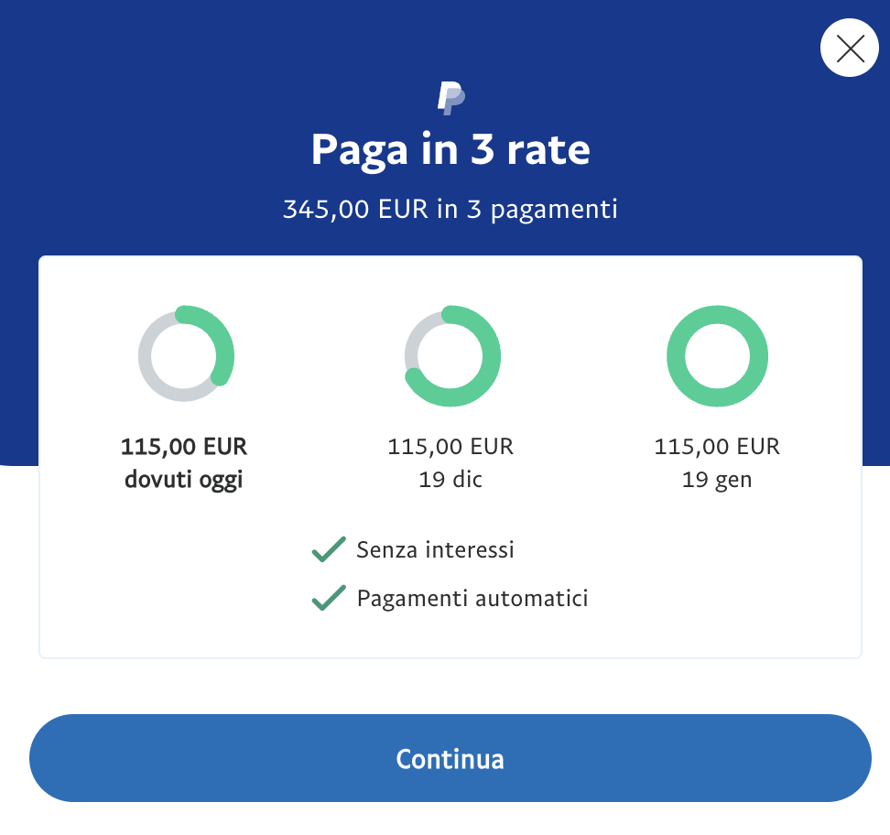Click the 115,00 EUR amount above 19 dic
The height and width of the screenshot is (835, 890).
[x=450, y=447]
